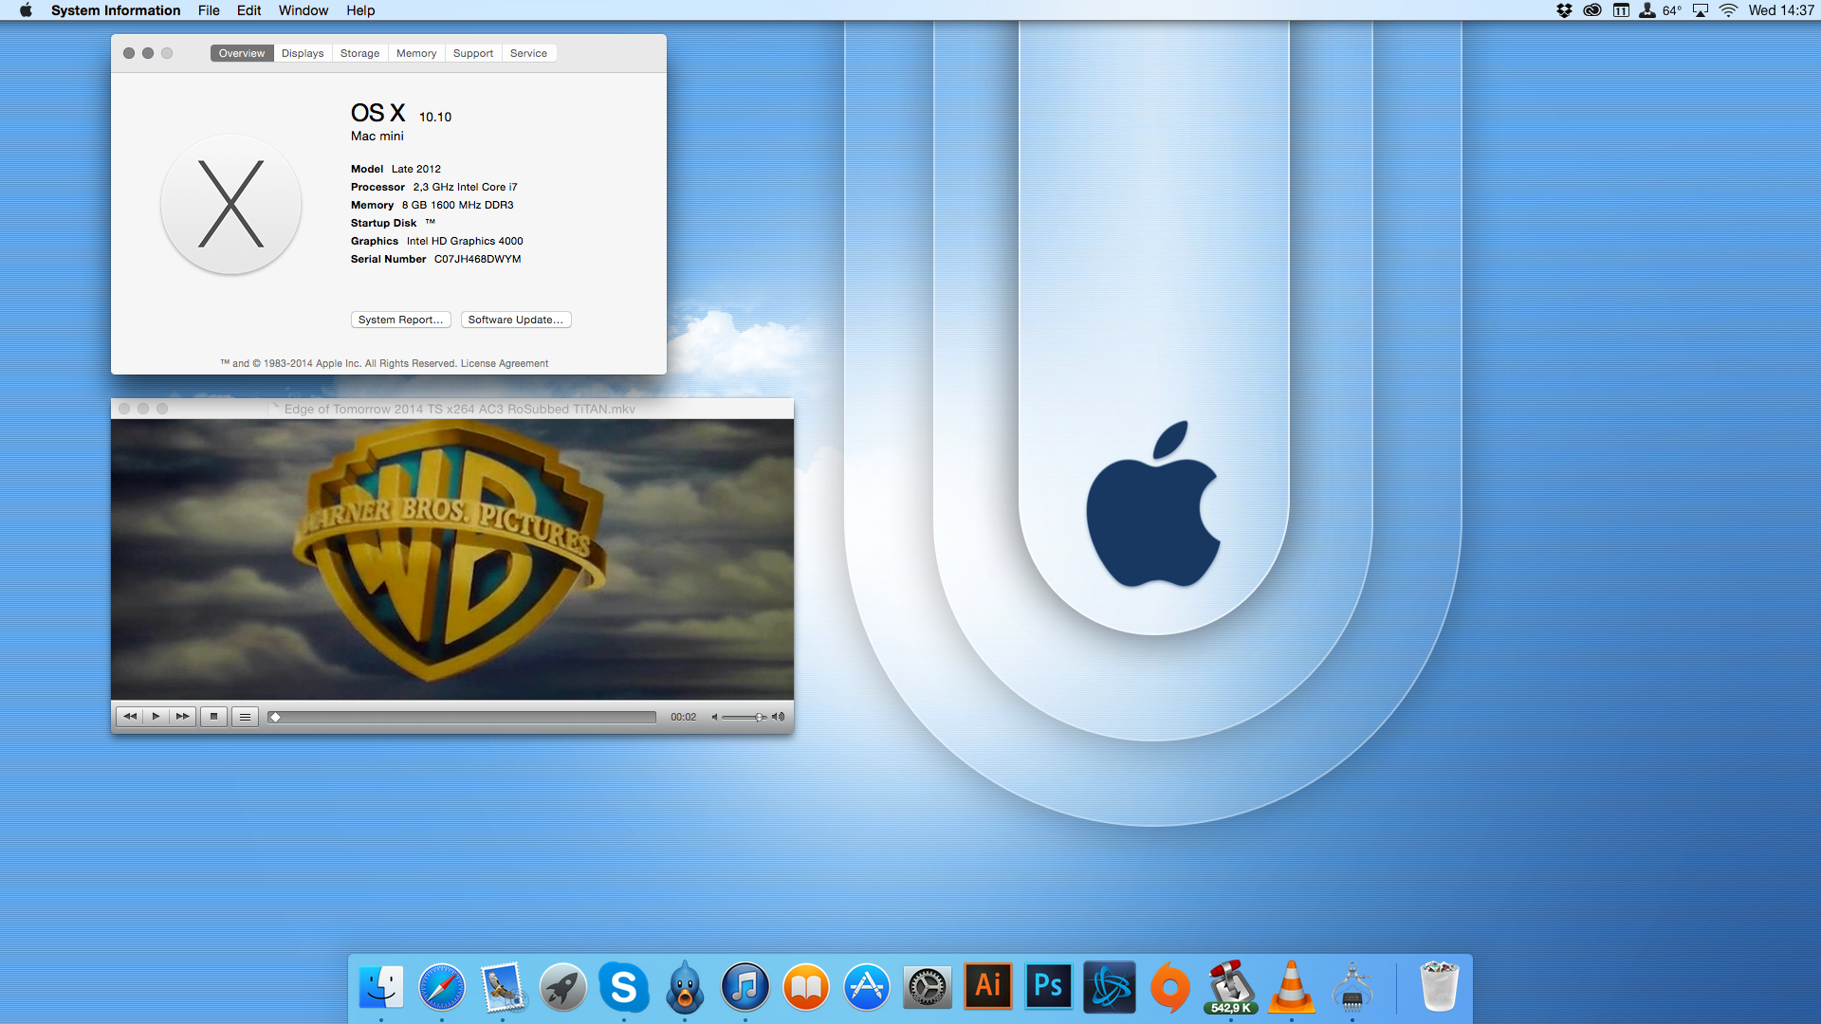Launch iTunes application

coord(745,988)
